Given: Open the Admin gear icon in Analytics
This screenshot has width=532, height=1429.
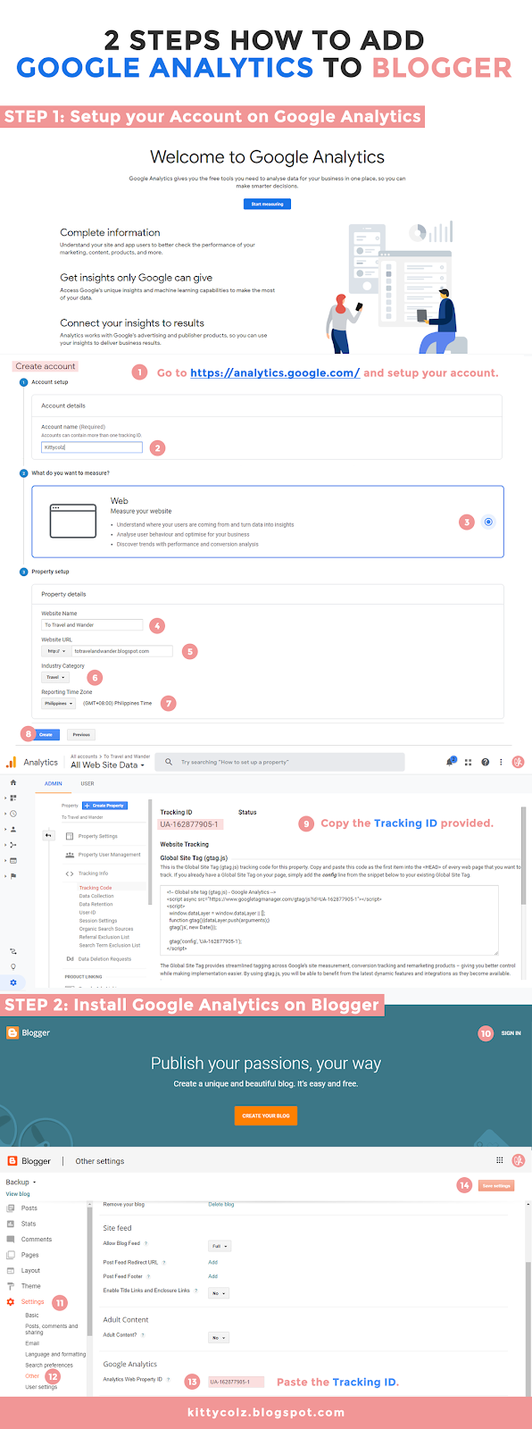Looking at the screenshot, I should 12,982.
